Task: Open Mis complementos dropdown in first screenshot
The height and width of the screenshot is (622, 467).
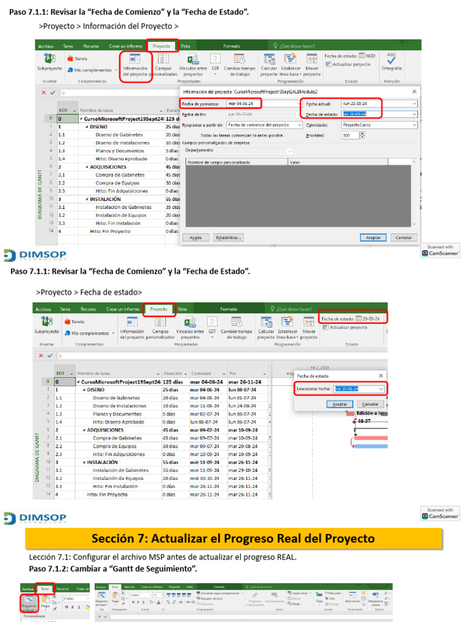Action: [x=116, y=70]
